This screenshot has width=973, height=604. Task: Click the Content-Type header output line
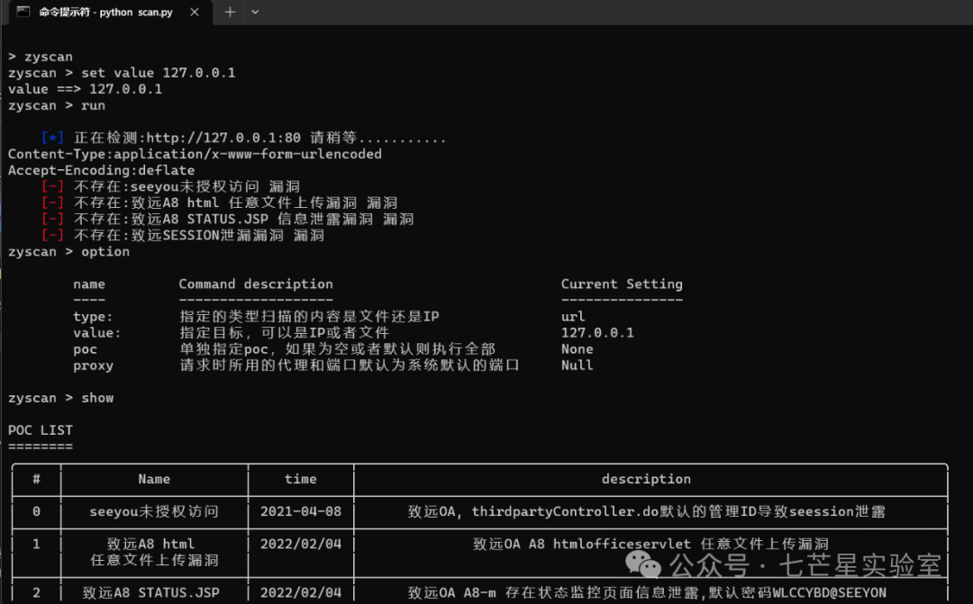pos(195,154)
